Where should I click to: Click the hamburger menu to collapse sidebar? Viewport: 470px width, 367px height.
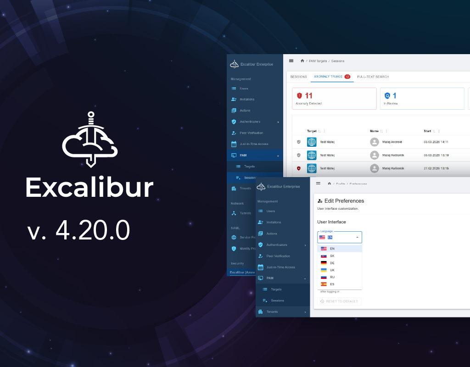pos(291,61)
